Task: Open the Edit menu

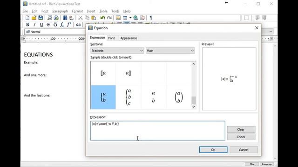Action: click(34, 11)
